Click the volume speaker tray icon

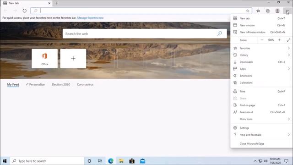266,161
